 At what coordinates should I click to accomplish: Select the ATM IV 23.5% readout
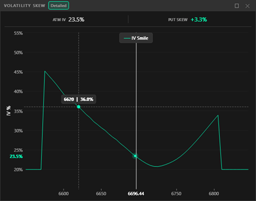76,19
